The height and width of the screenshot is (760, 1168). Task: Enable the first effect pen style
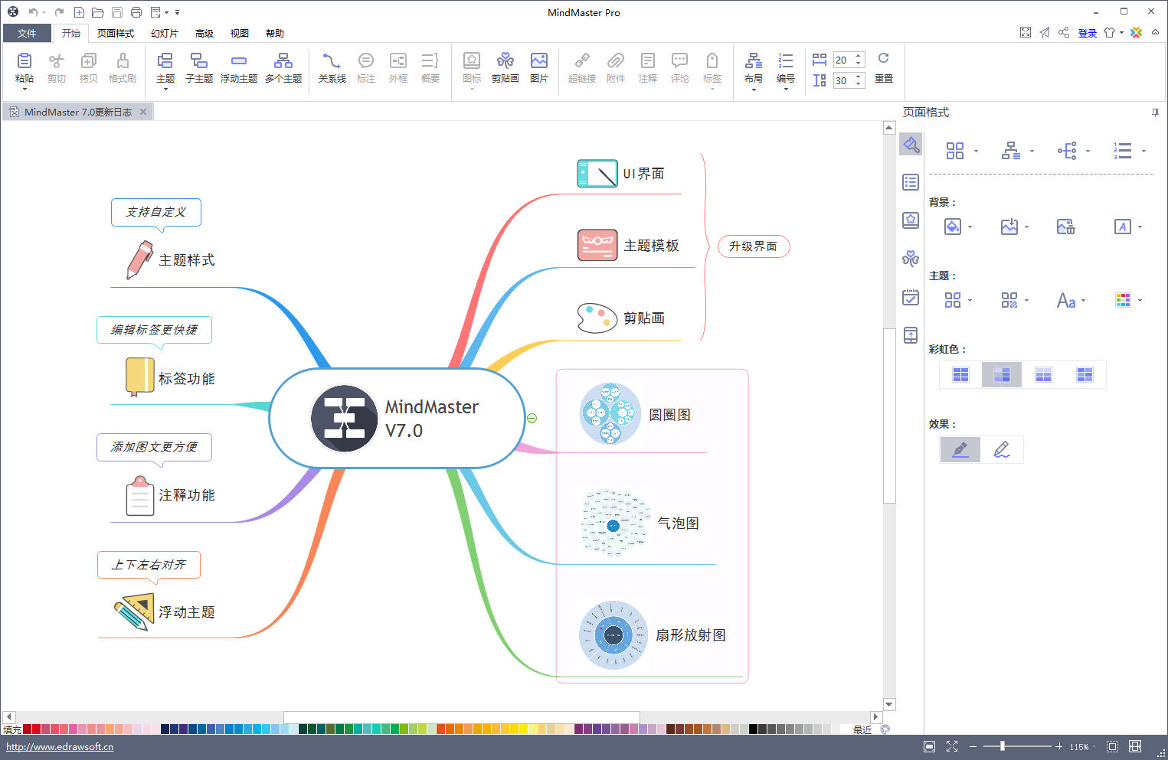coord(960,449)
